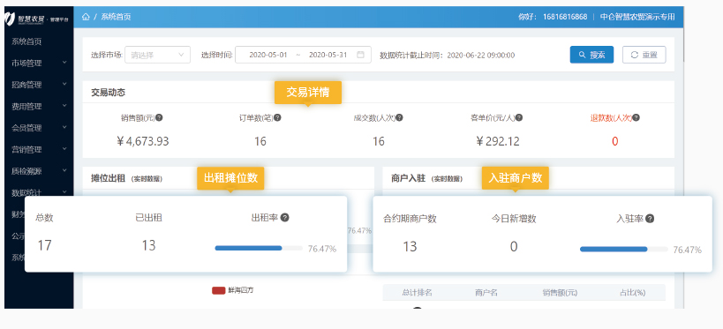The width and height of the screenshot is (723, 329).
Task: Toggle 鲜淘四方 red legend swatch
Action: 218,290
